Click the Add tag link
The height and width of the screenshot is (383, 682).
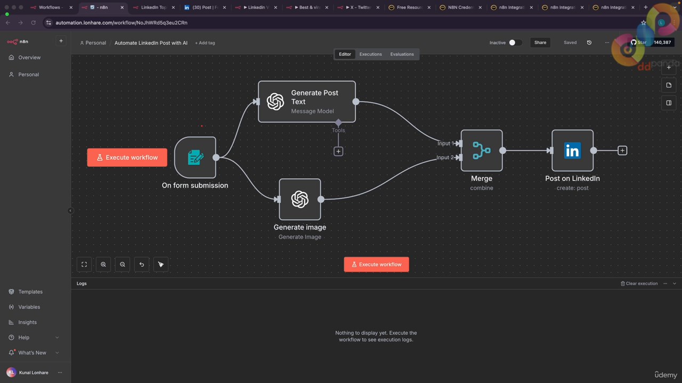[x=205, y=43]
